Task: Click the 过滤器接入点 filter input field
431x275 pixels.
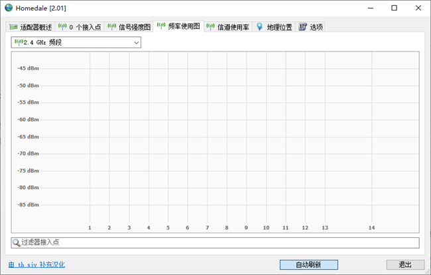Action: pos(215,243)
